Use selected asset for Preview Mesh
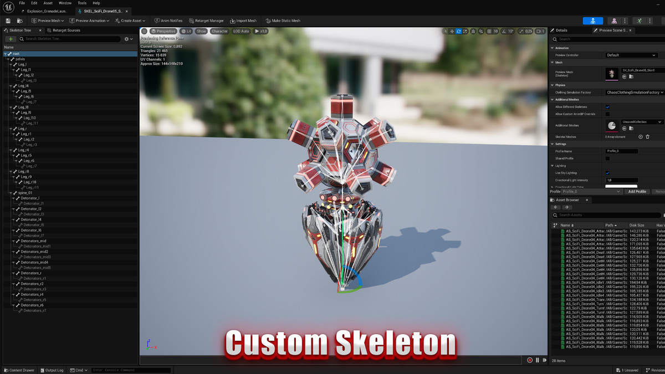The width and height of the screenshot is (665, 374). (625, 76)
